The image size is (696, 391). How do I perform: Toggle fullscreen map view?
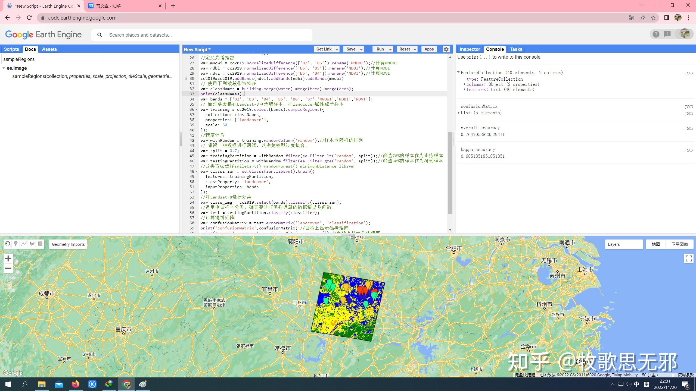tap(689, 258)
